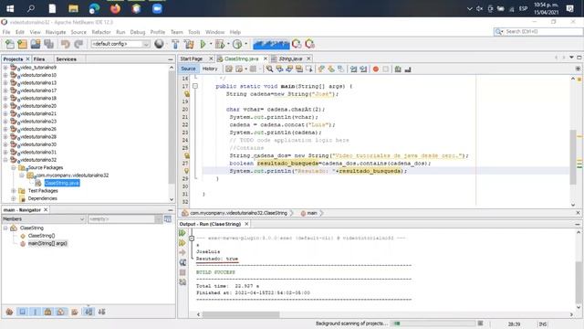Select ClaseString.java in Projects tree
Image resolution: width=584 pixels, height=329 pixels.
[x=62, y=183]
